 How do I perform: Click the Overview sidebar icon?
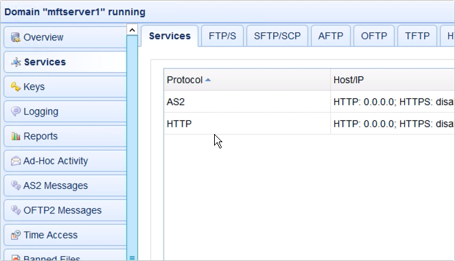tap(16, 37)
